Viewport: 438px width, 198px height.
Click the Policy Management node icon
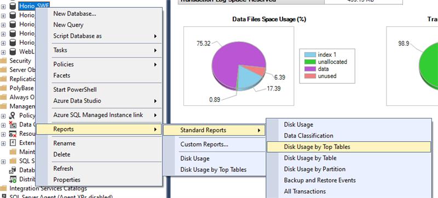[13, 115]
